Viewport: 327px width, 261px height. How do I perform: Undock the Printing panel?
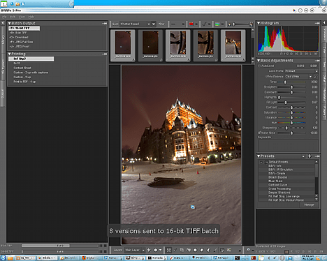click(x=104, y=54)
